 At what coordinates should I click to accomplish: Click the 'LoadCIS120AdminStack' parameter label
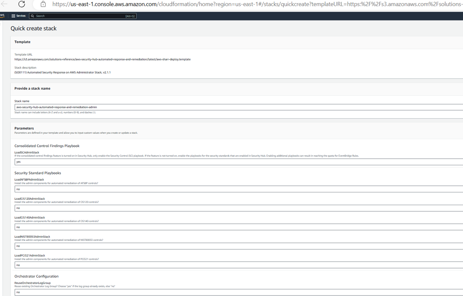pyautogui.click(x=30, y=199)
